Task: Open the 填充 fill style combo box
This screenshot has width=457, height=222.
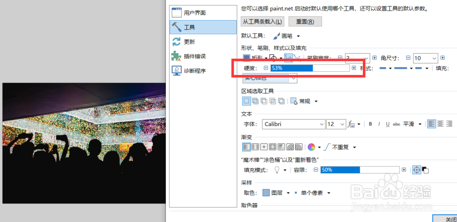Action: (x=270, y=78)
